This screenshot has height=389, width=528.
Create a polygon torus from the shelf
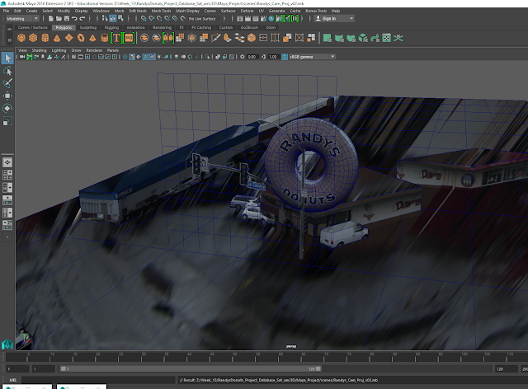81,38
